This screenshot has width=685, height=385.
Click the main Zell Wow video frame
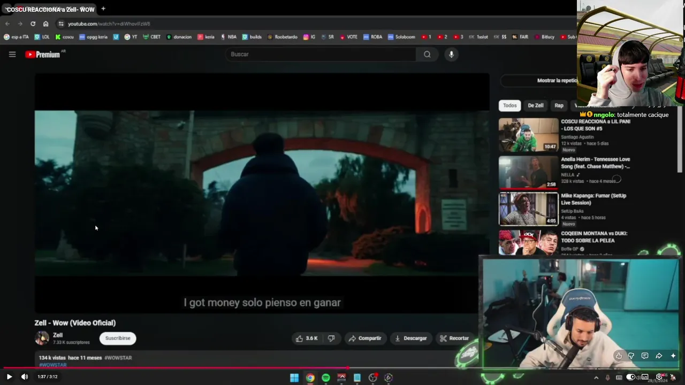coord(262,193)
